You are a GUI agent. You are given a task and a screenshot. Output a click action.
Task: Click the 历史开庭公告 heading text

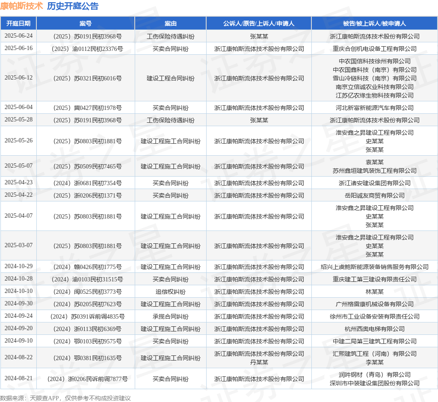[72, 6]
